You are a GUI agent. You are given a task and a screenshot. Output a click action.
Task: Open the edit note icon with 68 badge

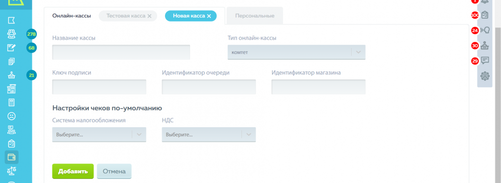(x=11, y=48)
